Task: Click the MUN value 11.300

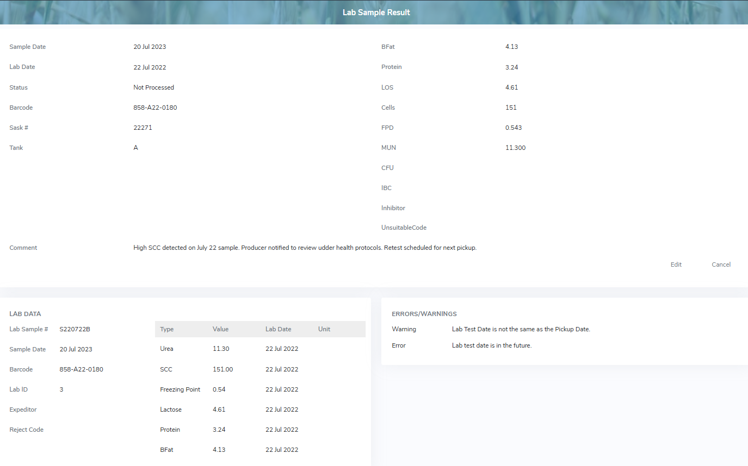Action: click(x=515, y=148)
